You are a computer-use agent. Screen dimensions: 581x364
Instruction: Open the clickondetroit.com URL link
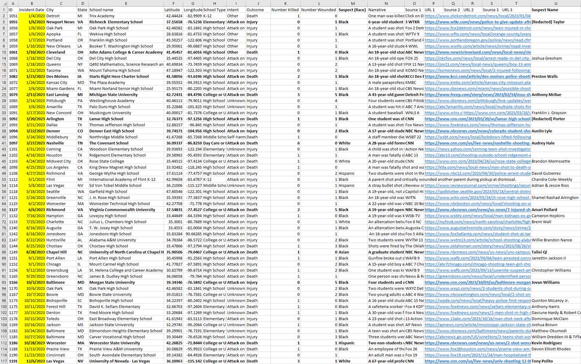click(x=477, y=16)
